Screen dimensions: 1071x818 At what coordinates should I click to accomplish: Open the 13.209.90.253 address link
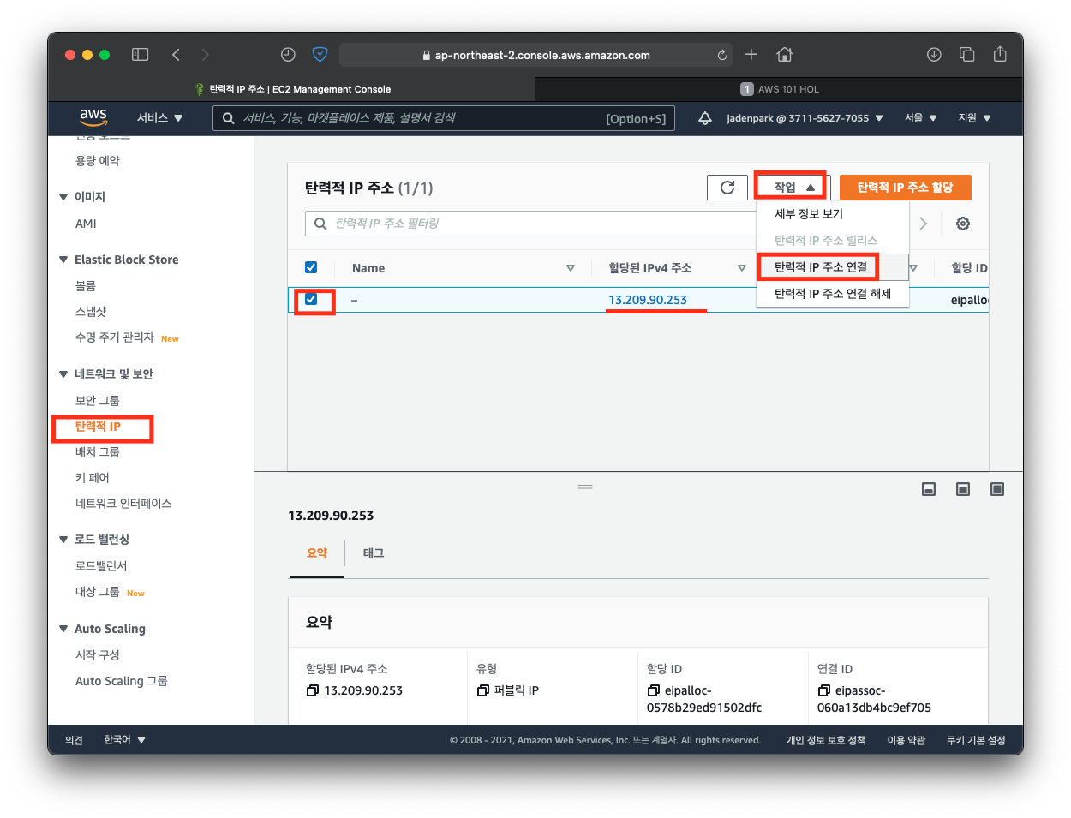pyautogui.click(x=648, y=300)
